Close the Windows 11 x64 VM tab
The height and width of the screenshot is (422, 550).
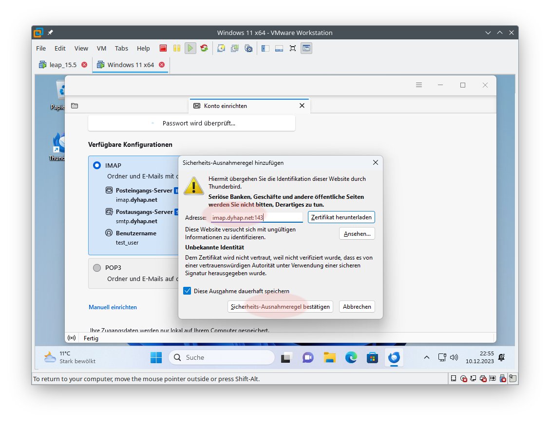click(162, 65)
